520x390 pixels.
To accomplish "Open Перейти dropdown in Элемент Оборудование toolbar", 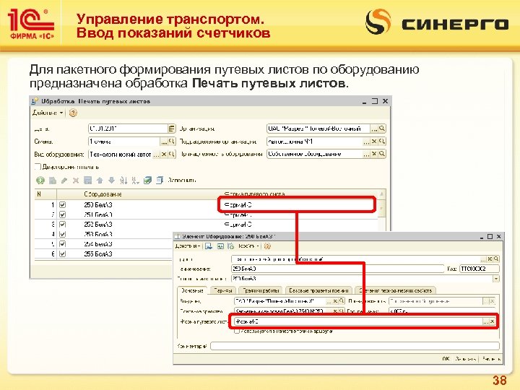I will click(x=248, y=246).
